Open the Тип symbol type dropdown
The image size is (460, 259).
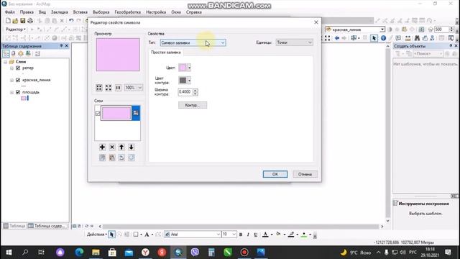pyautogui.click(x=193, y=43)
